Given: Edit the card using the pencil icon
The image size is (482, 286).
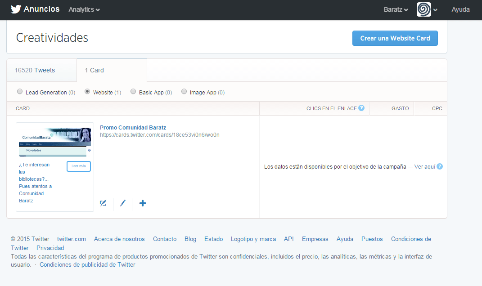Looking at the screenshot, I should pyautogui.click(x=123, y=203).
